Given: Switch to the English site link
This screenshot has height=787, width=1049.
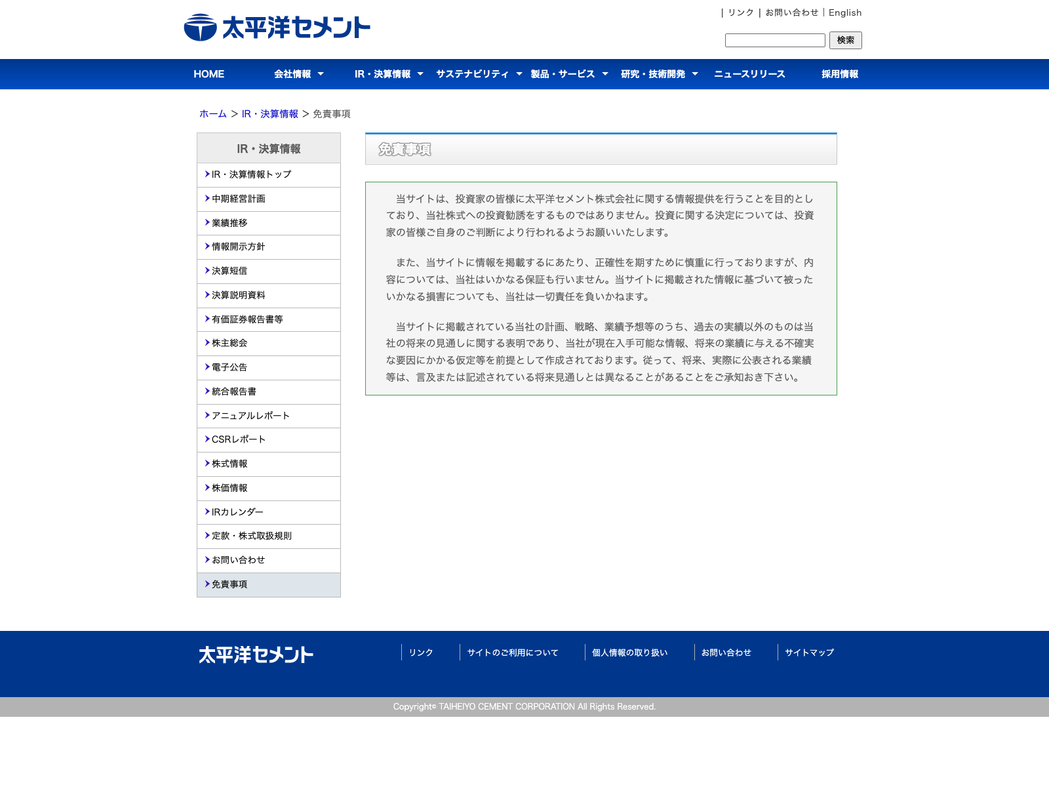Looking at the screenshot, I should (844, 12).
